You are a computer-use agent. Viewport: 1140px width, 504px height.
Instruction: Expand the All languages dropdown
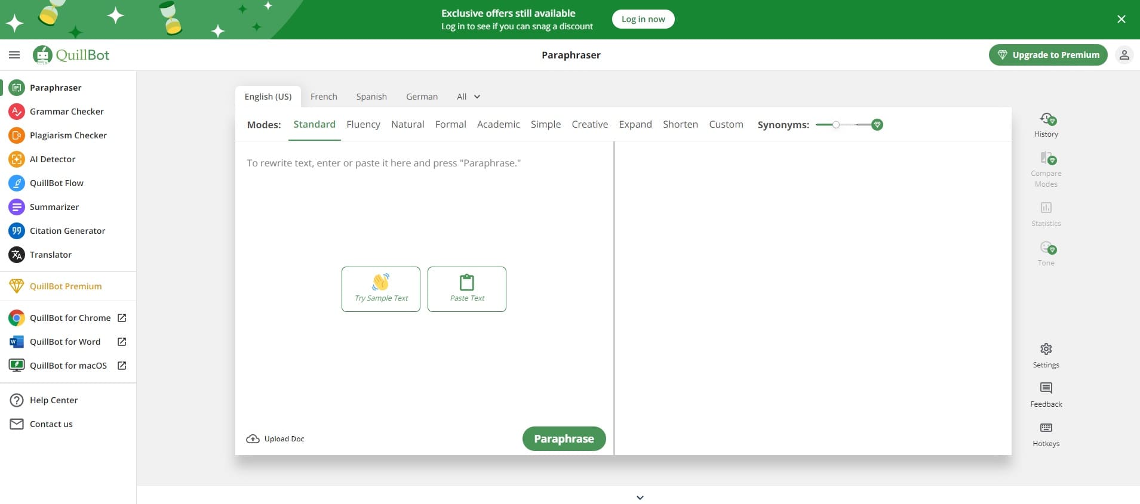(469, 97)
